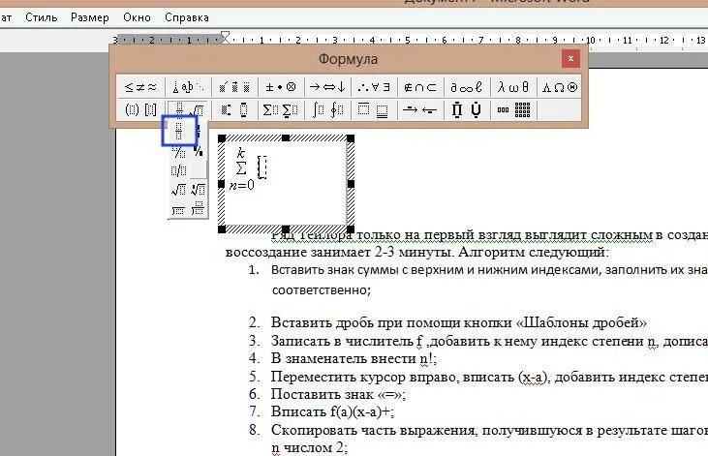Click the upper limit k in the equation
Screen dimensions: 708x456
coord(240,153)
